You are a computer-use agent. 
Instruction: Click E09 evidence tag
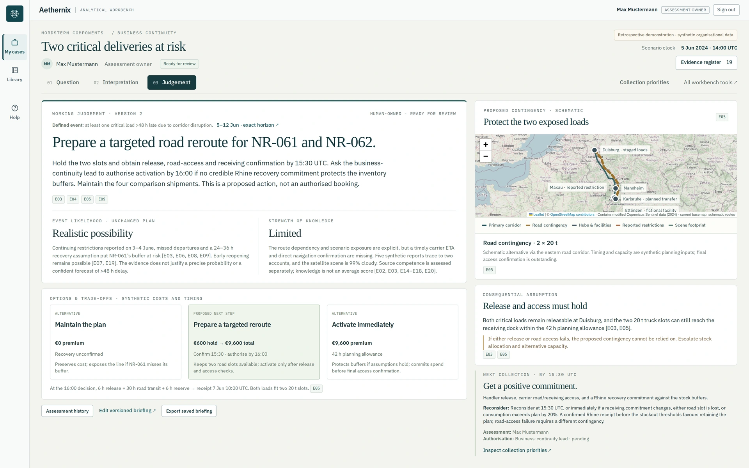[102, 199]
